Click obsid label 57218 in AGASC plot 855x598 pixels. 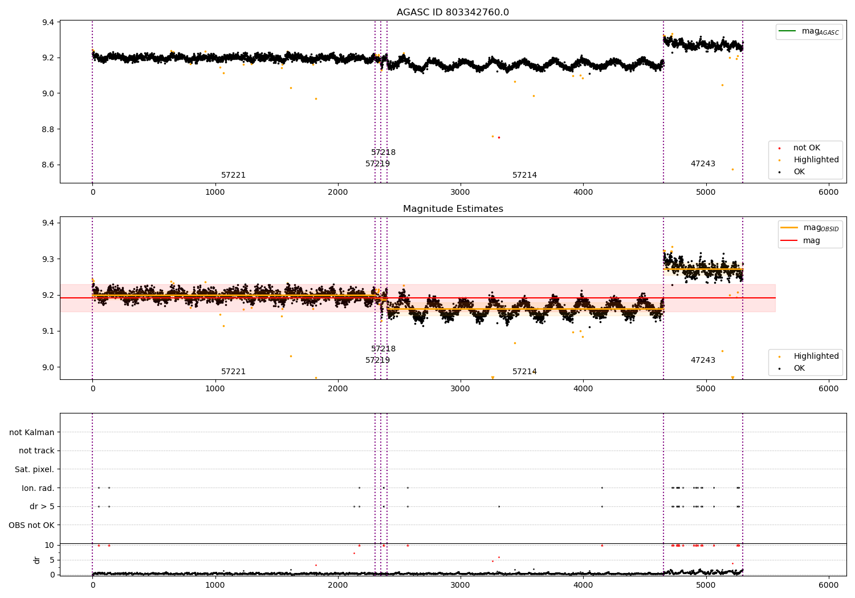coord(383,153)
